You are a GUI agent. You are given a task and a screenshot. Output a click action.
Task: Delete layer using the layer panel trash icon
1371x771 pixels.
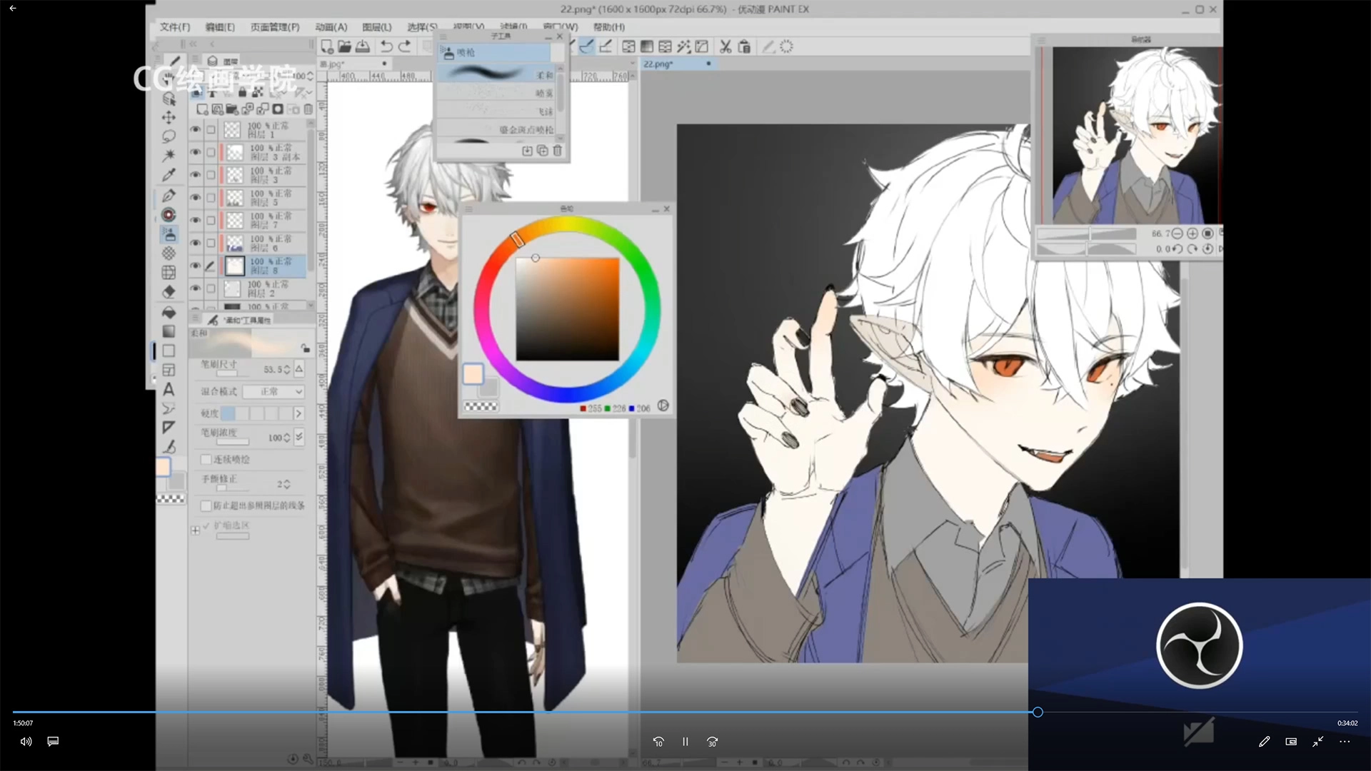click(308, 109)
